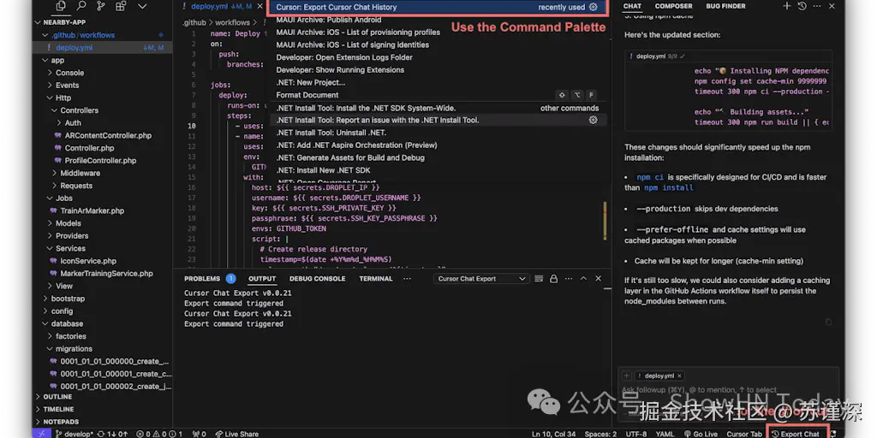Switch to OUTPUT tab
The width and height of the screenshot is (877, 438).
tap(262, 278)
